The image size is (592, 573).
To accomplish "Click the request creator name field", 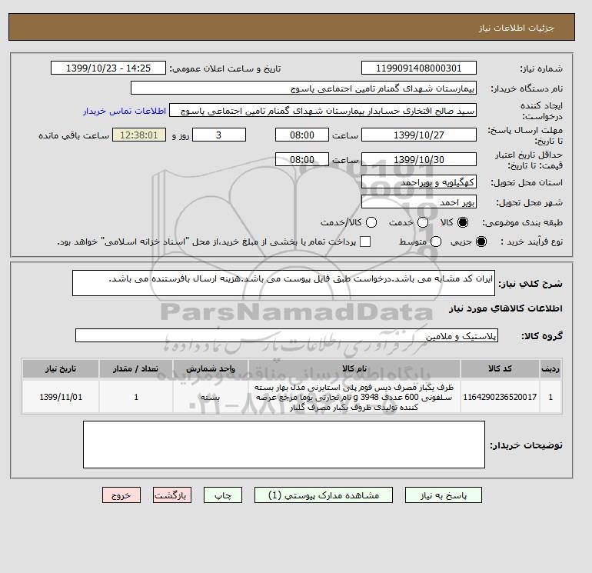I will click(323, 111).
